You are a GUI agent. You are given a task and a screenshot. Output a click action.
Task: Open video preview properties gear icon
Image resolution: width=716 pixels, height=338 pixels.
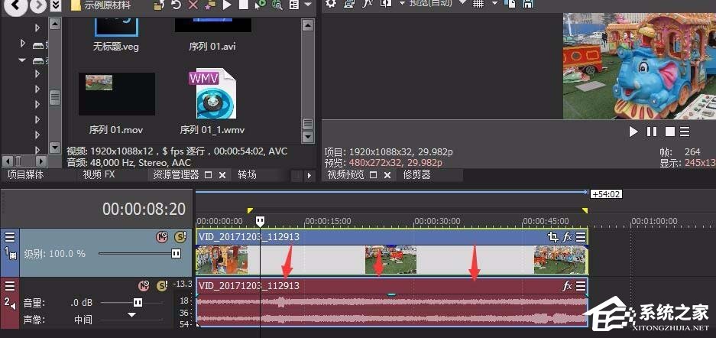(x=330, y=4)
